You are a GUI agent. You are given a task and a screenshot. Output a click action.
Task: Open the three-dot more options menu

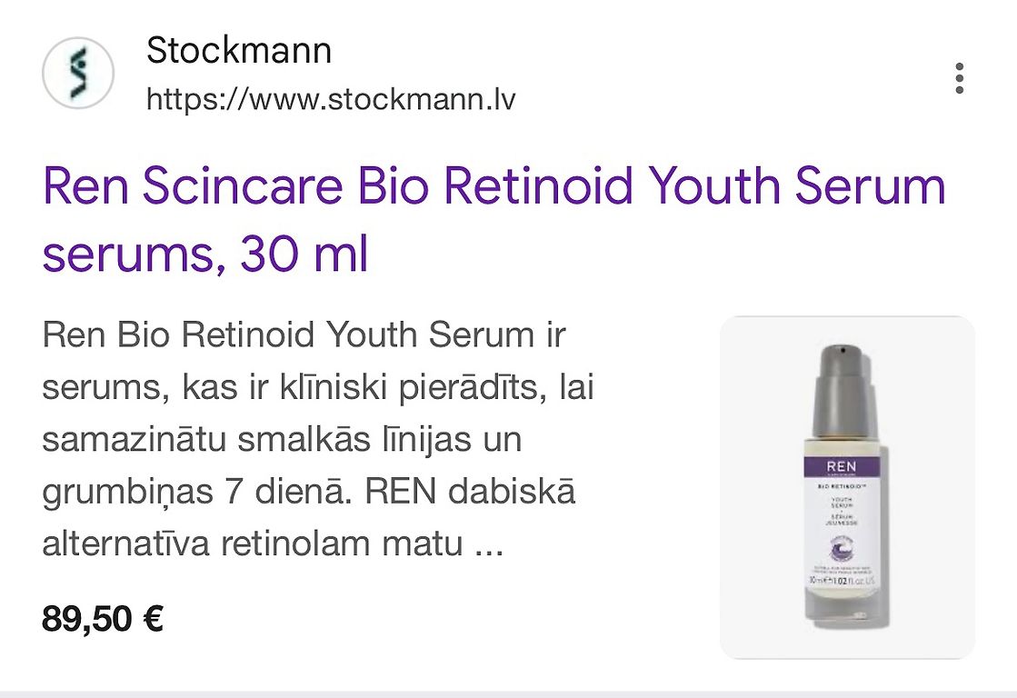(959, 78)
